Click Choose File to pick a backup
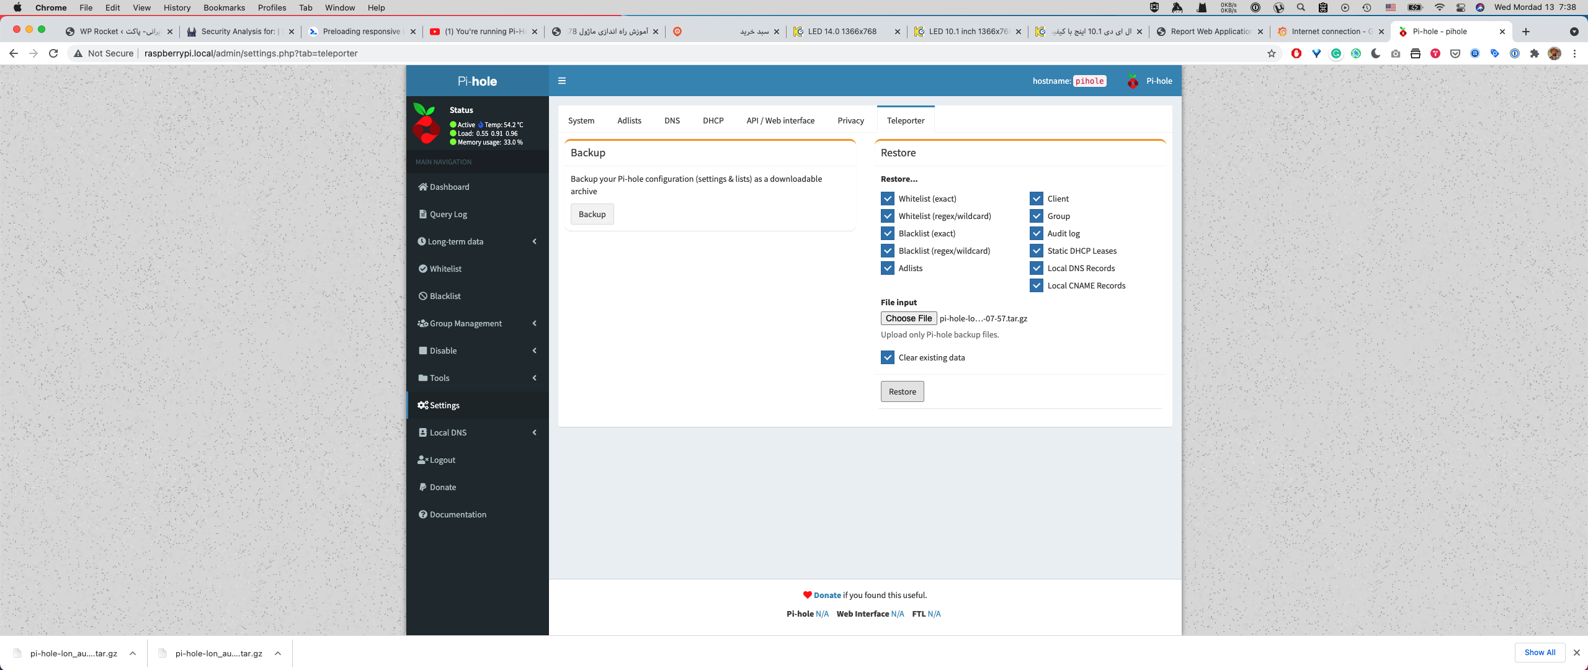 point(909,318)
